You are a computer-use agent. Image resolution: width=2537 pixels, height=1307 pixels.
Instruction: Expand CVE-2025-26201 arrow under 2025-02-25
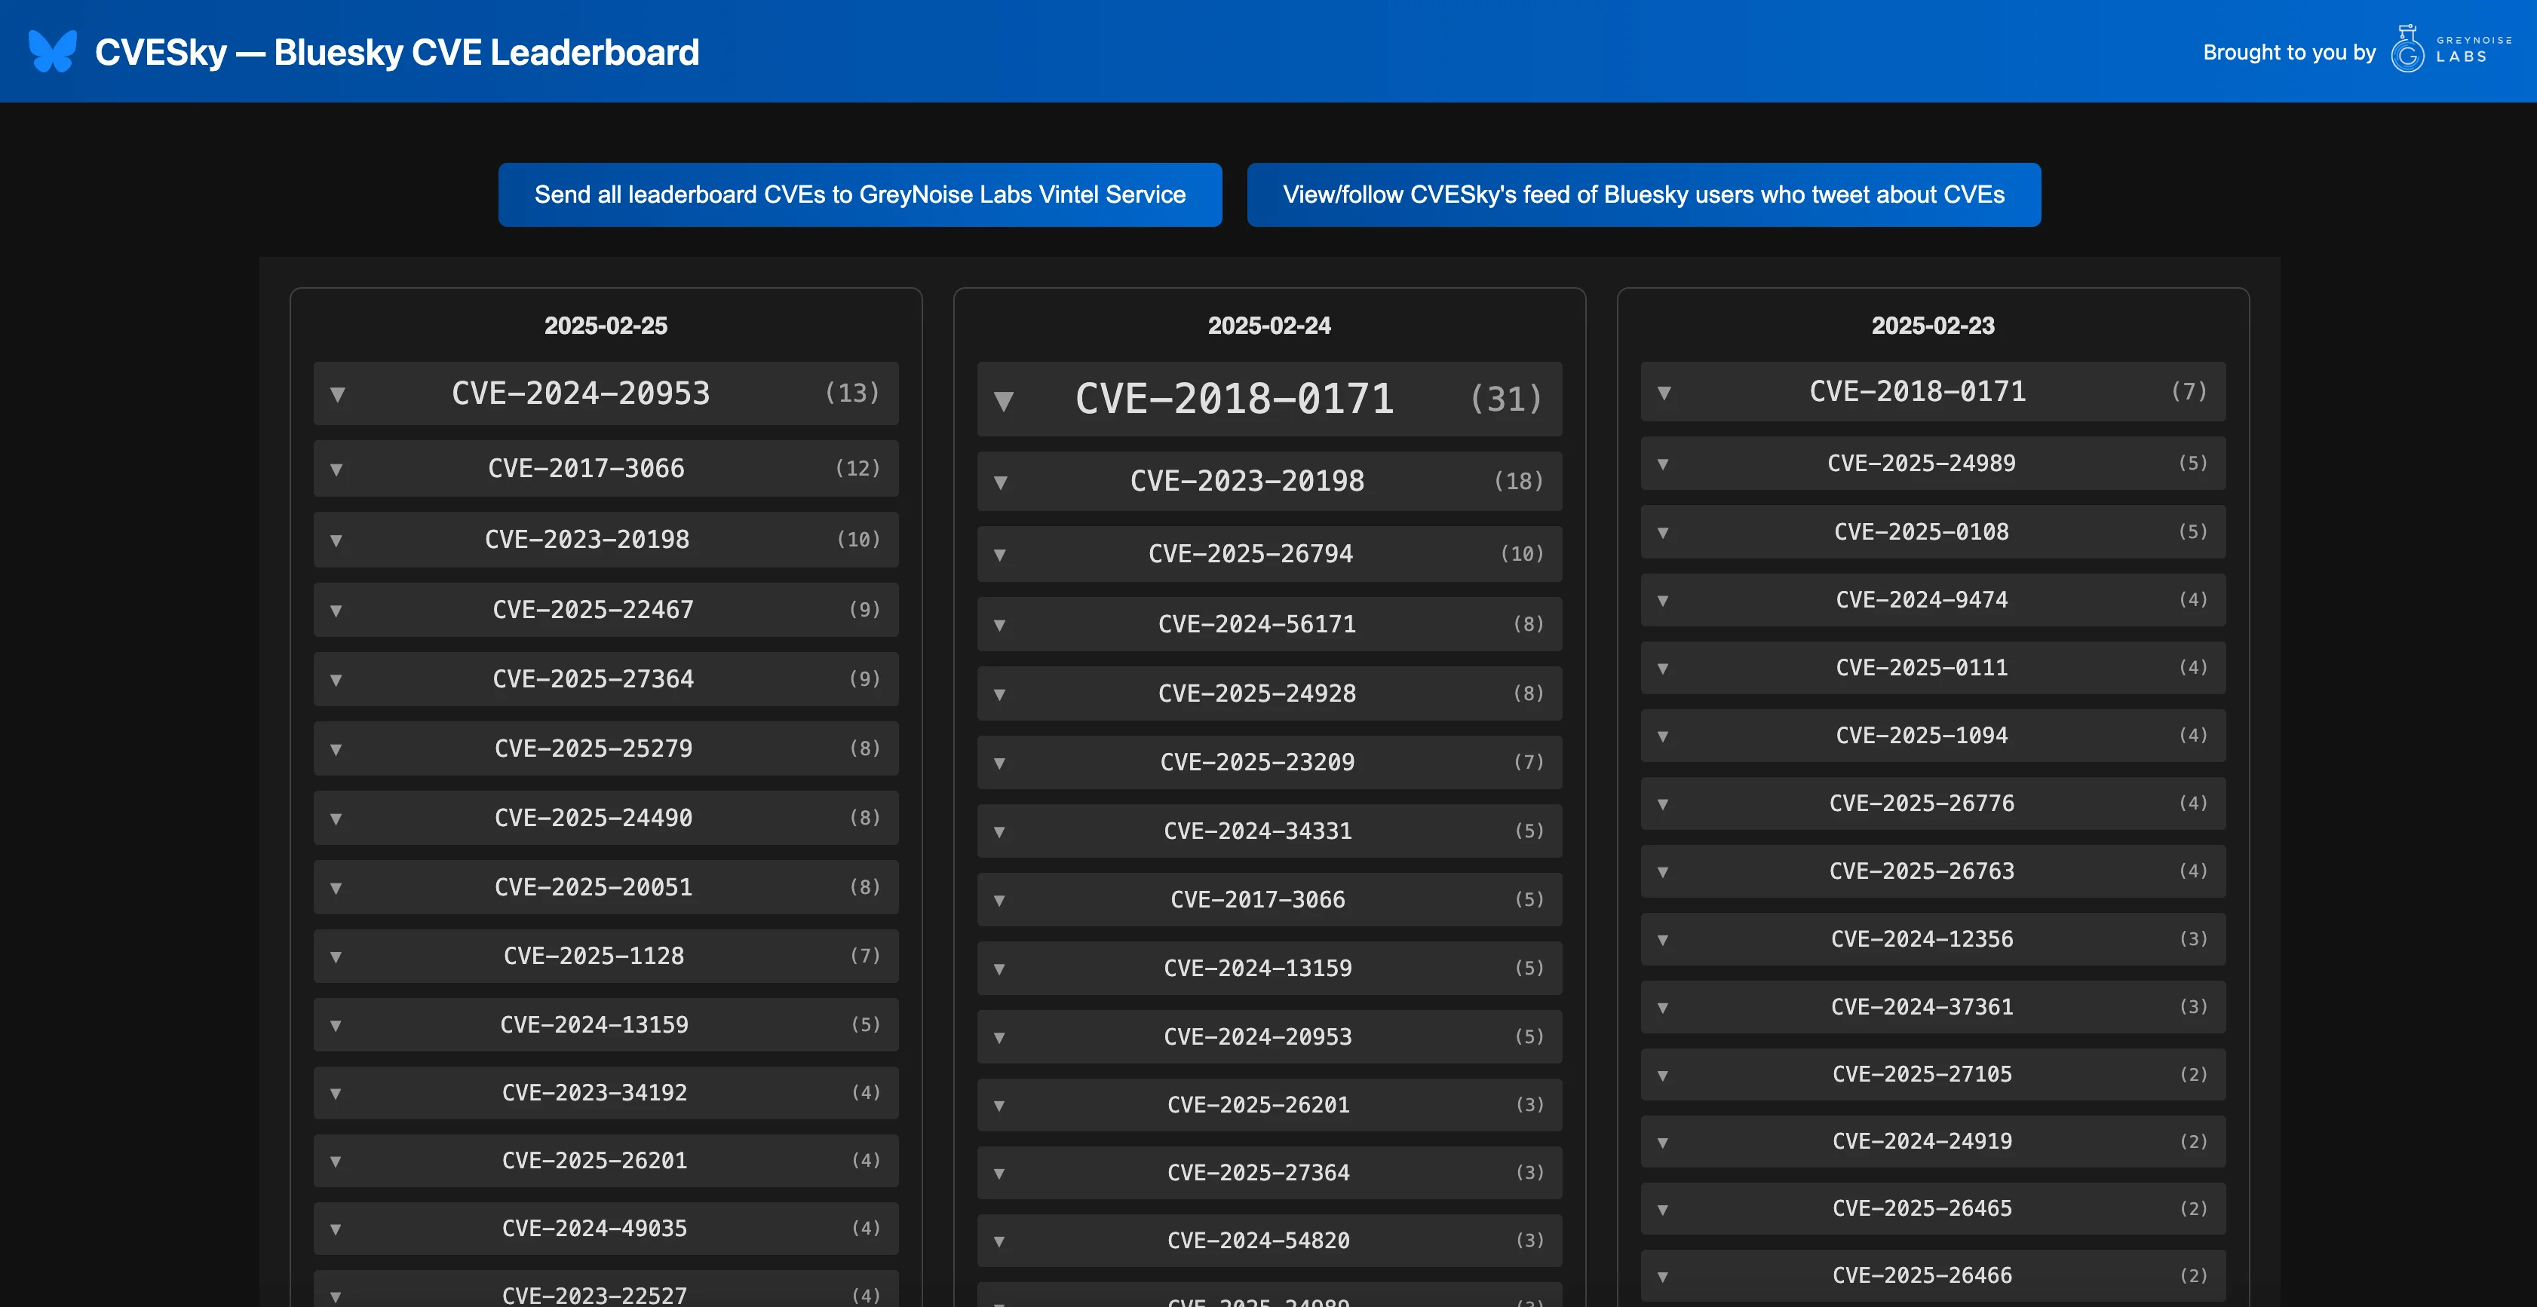(x=337, y=1162)
